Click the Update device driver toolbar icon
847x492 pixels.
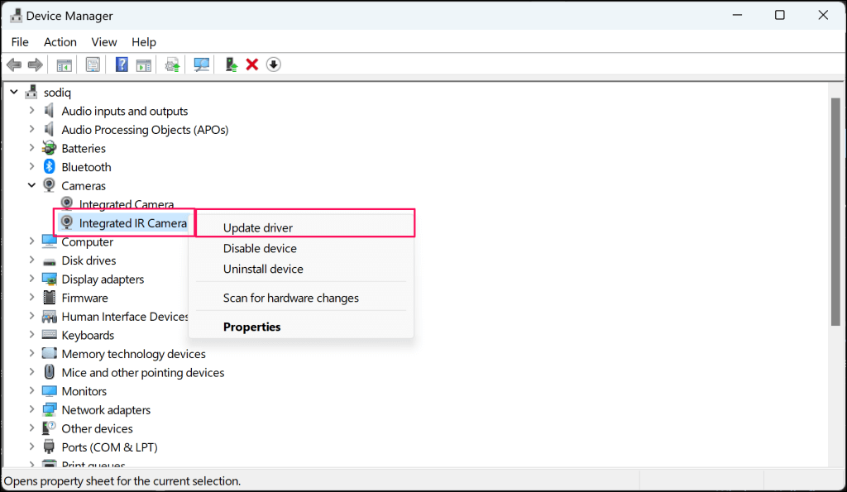[x=173, y=64]
